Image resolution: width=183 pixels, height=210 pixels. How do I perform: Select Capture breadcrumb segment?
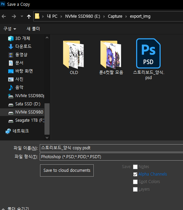[115, 16]
